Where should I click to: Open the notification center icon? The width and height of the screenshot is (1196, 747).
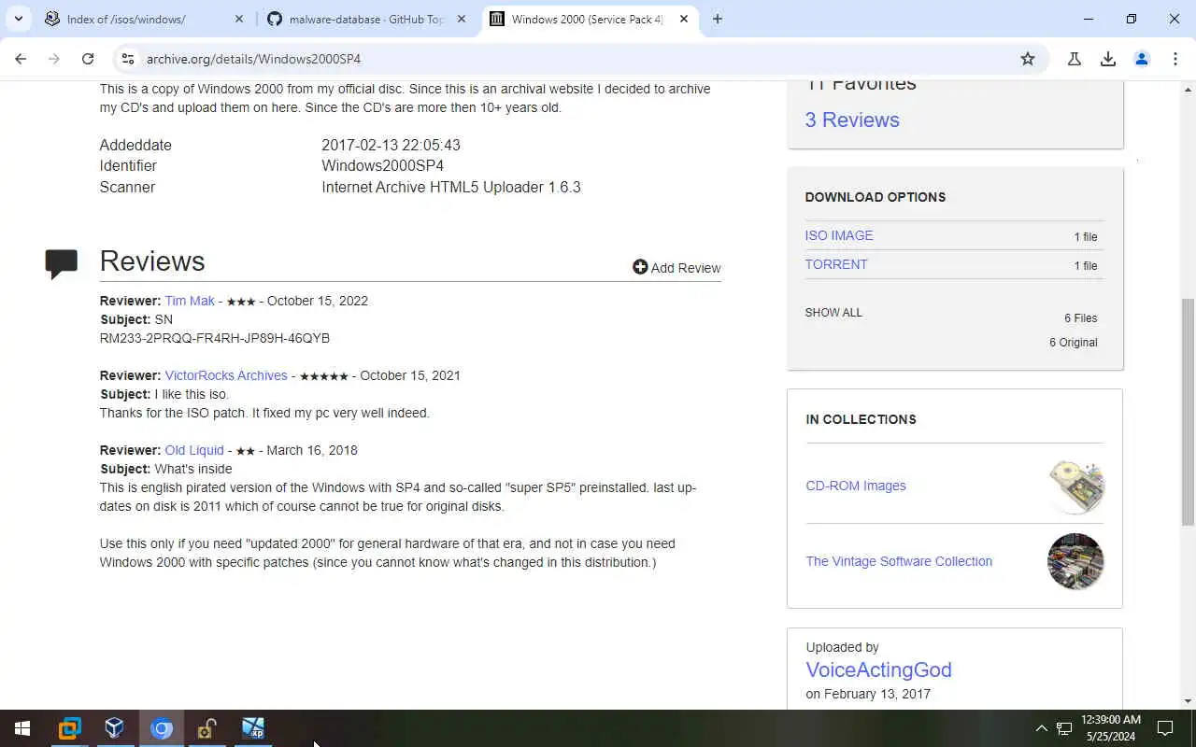pyautogui.click(x=1165, y=728)
